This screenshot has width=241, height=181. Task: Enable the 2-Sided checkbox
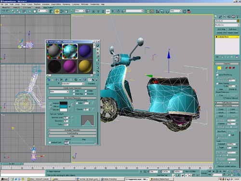(86, 91)
